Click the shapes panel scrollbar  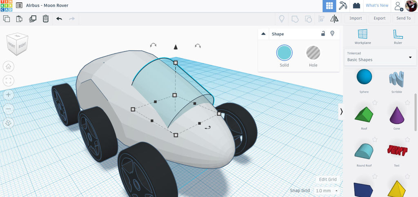pos(415,112)
